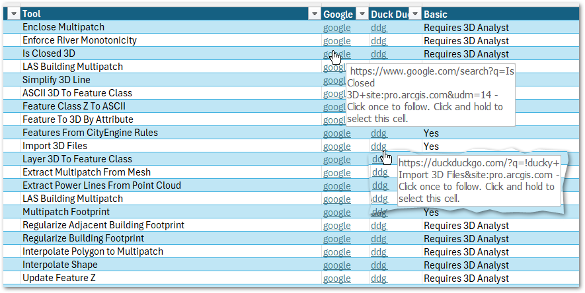The image size is (585, 293).
Task: Select the Extract Multipatch From Mesh cell
Action: tap(87, 173)
